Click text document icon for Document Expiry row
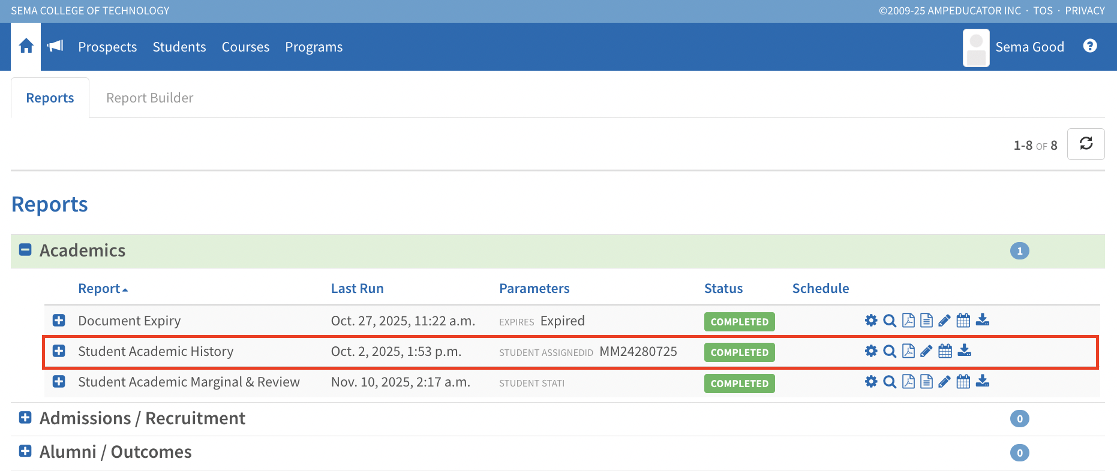Image resolution: width=1117 pixels, height=471 pixels. pyautogui.click(x=927, y=321)
